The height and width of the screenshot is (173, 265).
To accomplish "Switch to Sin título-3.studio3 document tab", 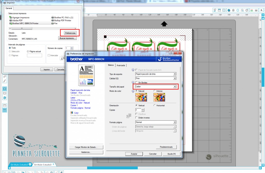I will click(43, 164).
